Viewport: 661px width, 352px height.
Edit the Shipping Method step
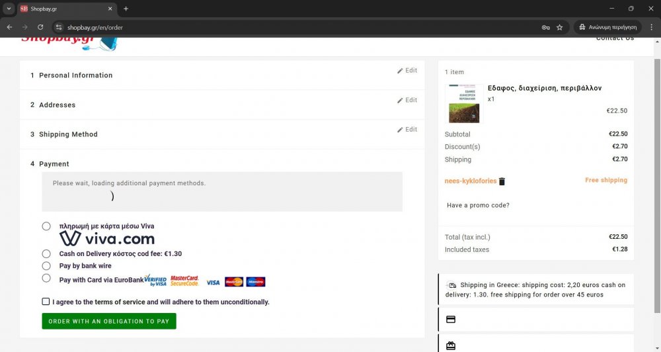click(407, 130)
